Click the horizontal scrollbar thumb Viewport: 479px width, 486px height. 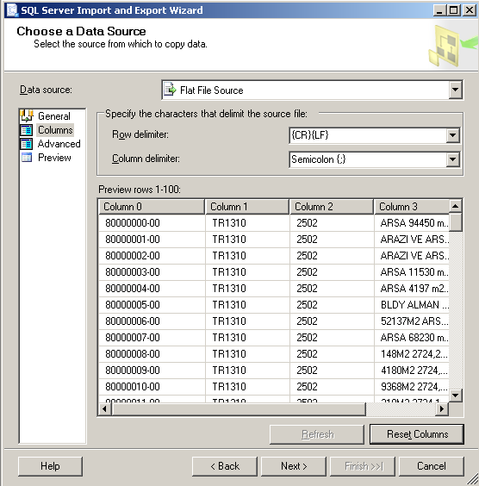point(239,409)
